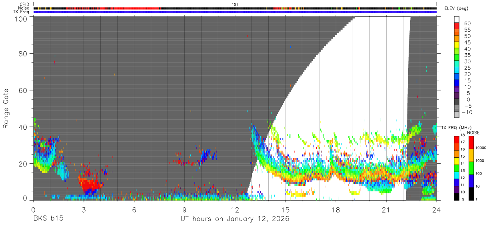Viewport: 491px width, 227px height.
Task: Click the green segment of NOISE colorbar
Action: tap(471, 168)
